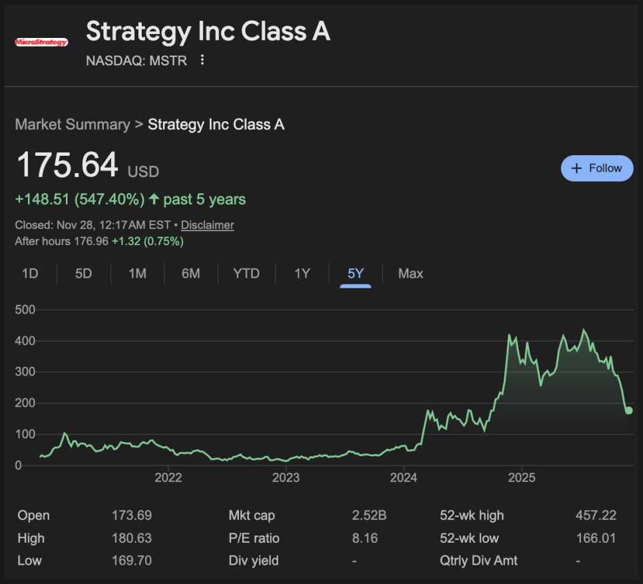Show the Max range chart
Image resolution: width=643 pixels, height=584 pixels.
click(x=410, y=274)
